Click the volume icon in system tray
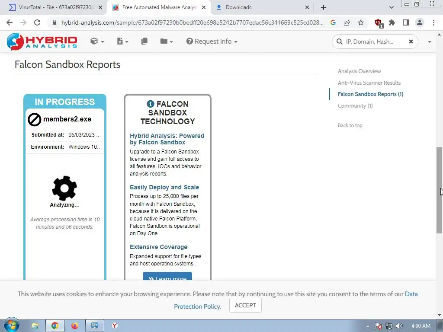 click(399, 326)
